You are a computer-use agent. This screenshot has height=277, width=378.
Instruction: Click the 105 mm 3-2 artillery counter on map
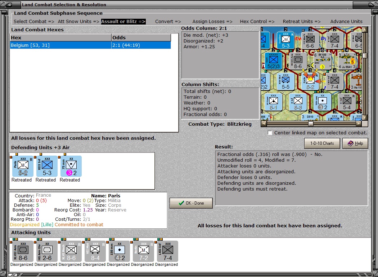(x=322, y=102)
